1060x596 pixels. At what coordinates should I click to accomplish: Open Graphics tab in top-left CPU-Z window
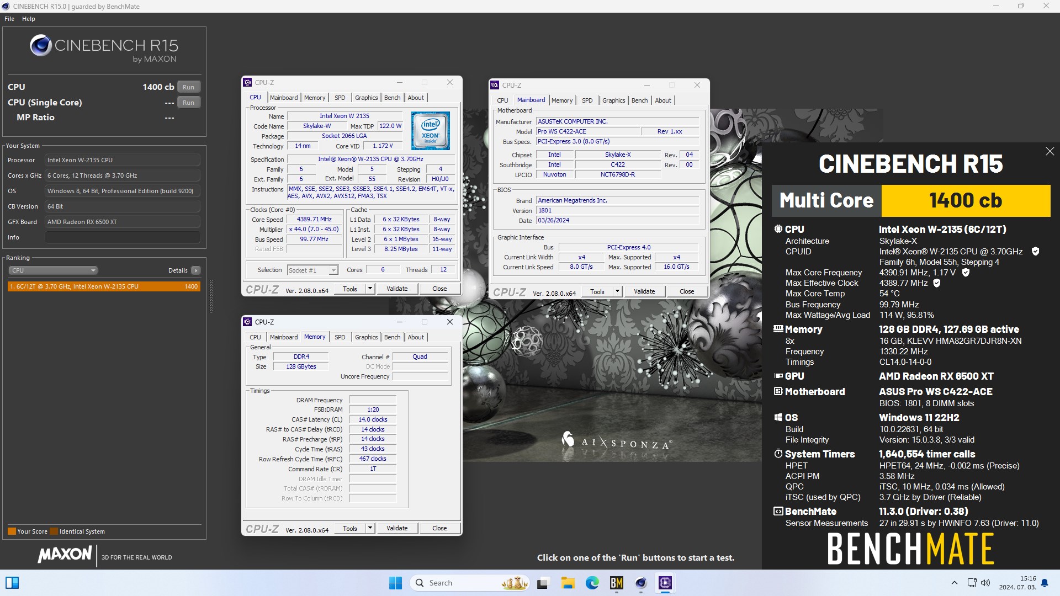367,98
